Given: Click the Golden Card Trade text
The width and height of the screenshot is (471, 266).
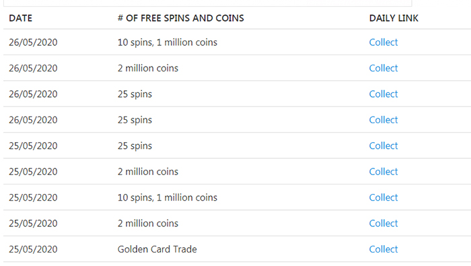Looking at the screenshot, I should tap(157, 249).
